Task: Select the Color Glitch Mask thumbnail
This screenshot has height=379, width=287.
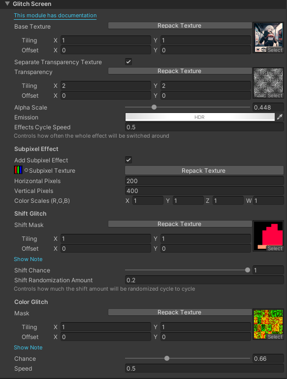Action: pyautogui.click(x=268, y=324)
